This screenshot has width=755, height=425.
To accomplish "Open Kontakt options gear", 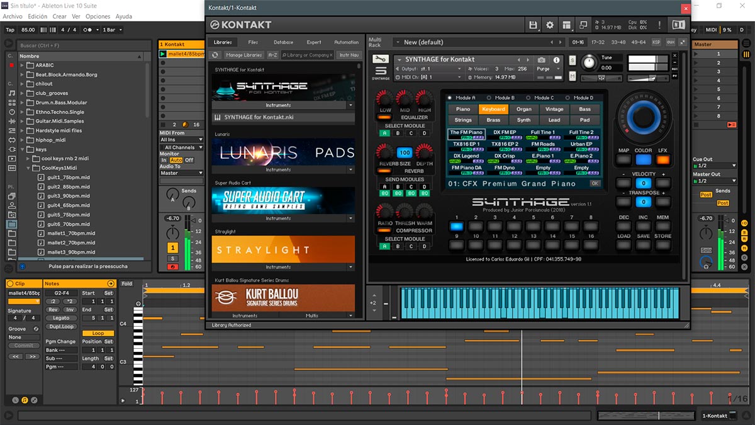I will pyautogui.click(x=550, y=25).
